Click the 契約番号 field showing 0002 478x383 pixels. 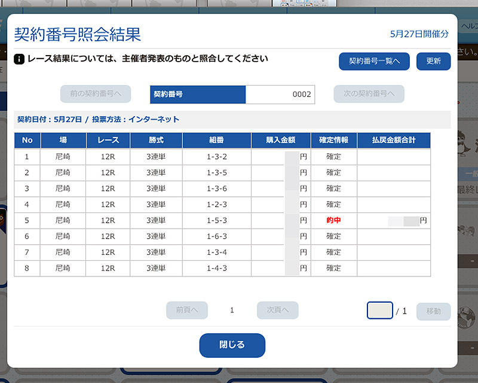[x=280, y=95]
